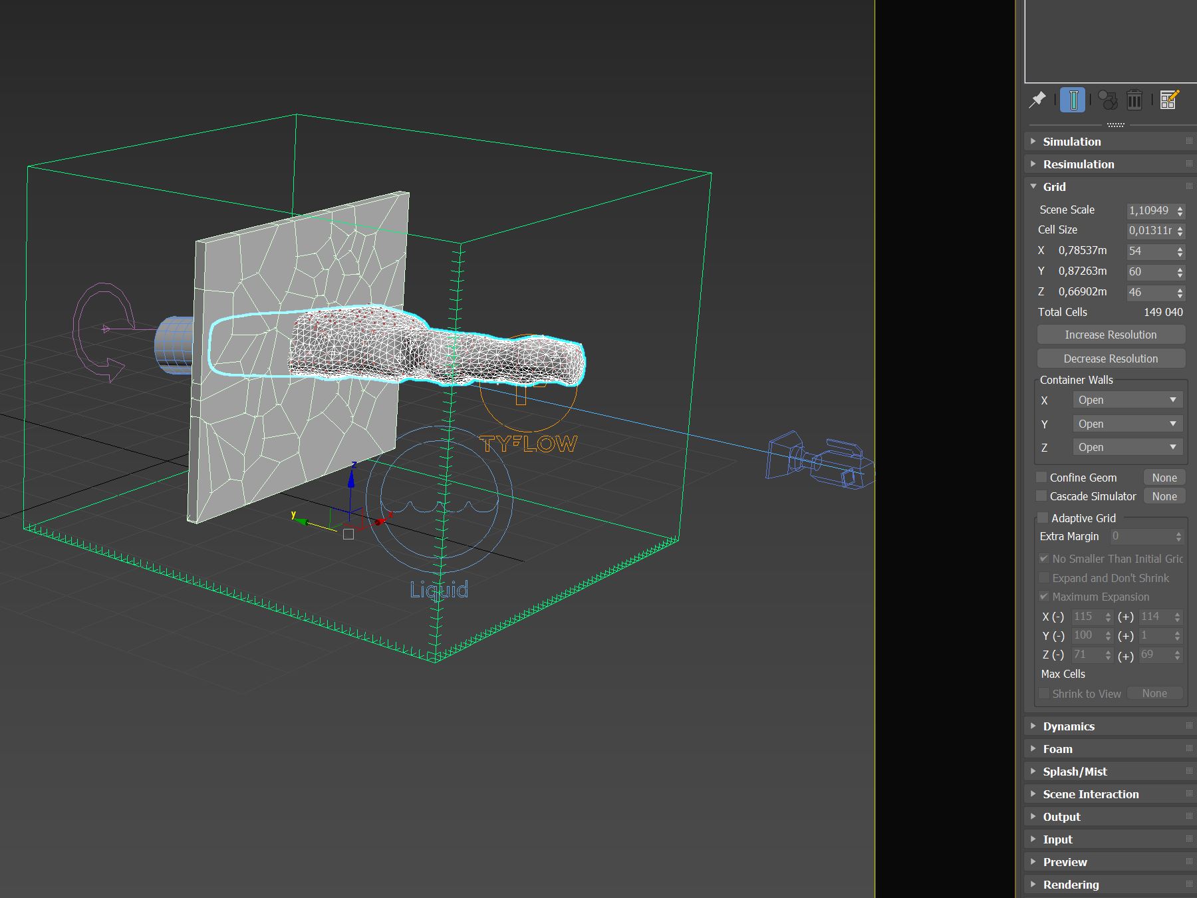This screenshot has height=898, width=1197.
Task: Enable the Cascade Simulator checkbox
Action: 1042,496
